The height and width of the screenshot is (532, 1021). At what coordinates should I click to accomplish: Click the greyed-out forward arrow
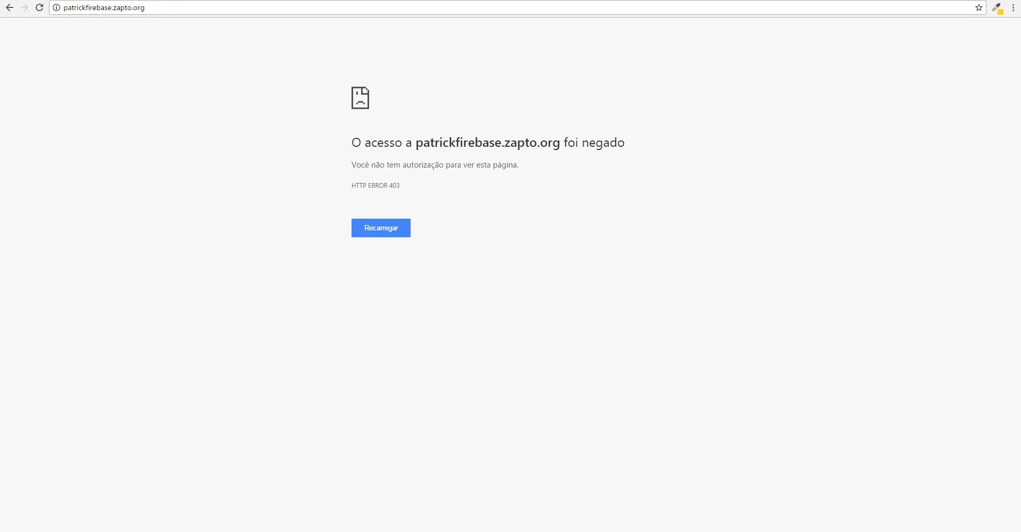[24, 7]
